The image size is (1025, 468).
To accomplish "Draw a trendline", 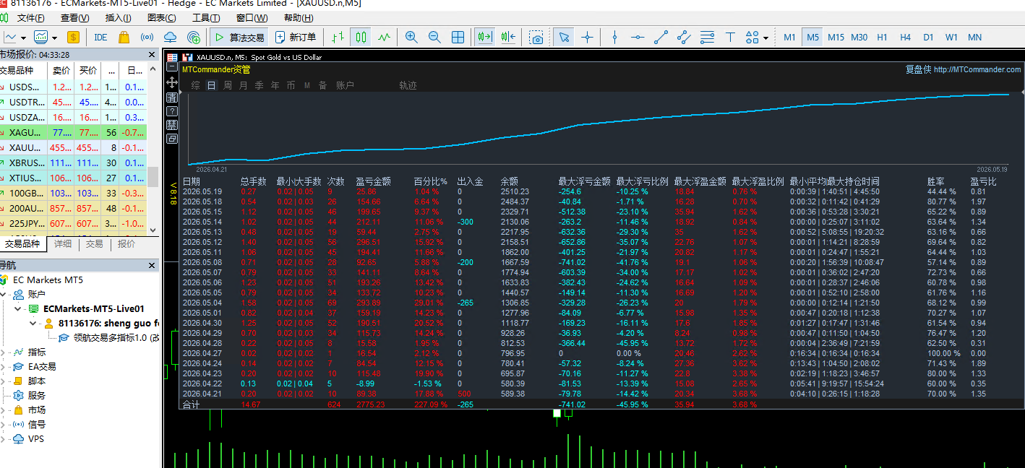I will click(x=661, y=37).
